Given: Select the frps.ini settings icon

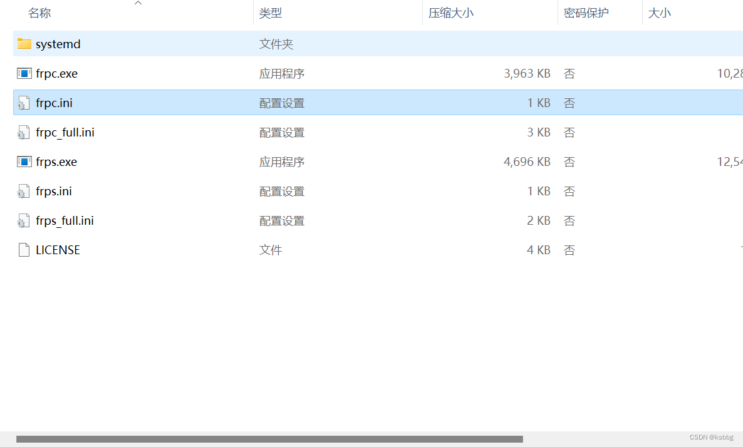Looking at the screenshot, I should 23,191.
